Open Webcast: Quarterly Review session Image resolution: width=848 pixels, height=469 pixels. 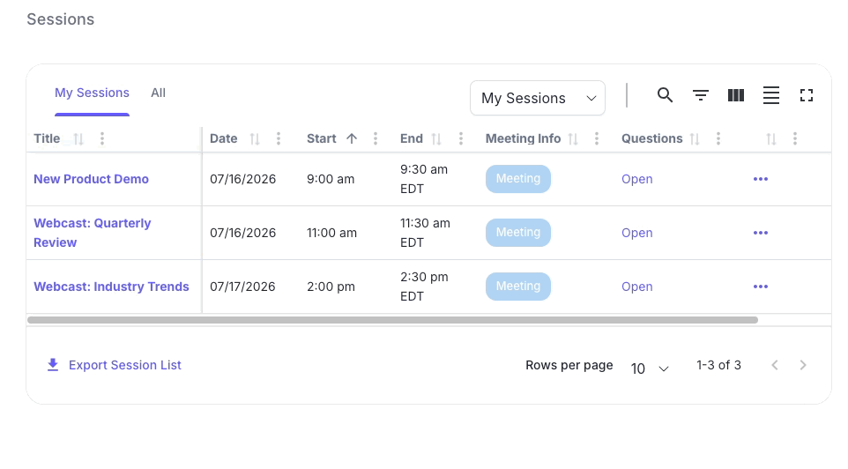pyautogui.click(x=92, y=233)
